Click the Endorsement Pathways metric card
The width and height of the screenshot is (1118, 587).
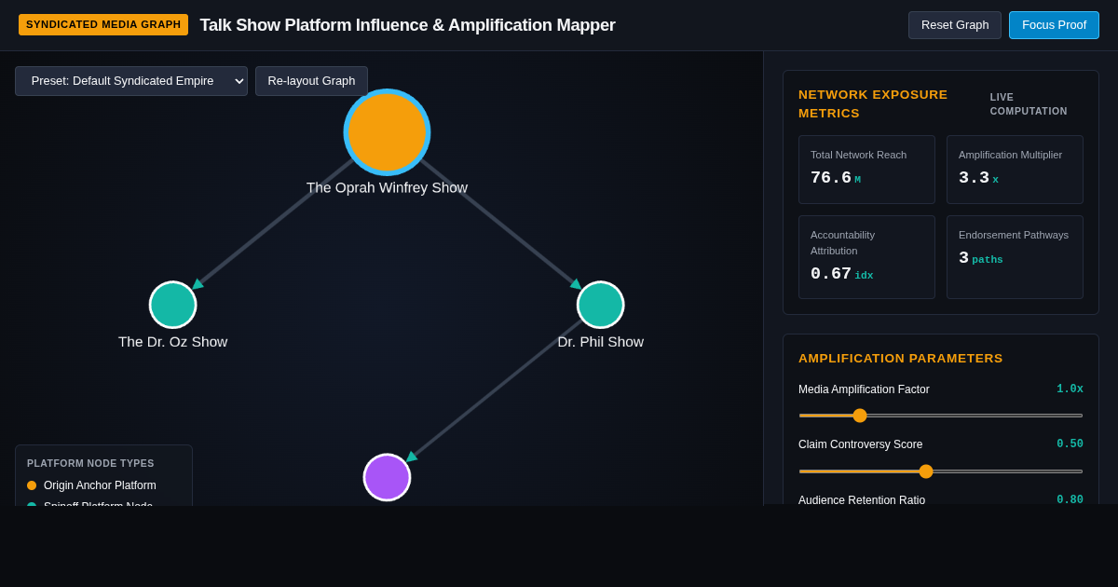click(x=1015, y=257)
